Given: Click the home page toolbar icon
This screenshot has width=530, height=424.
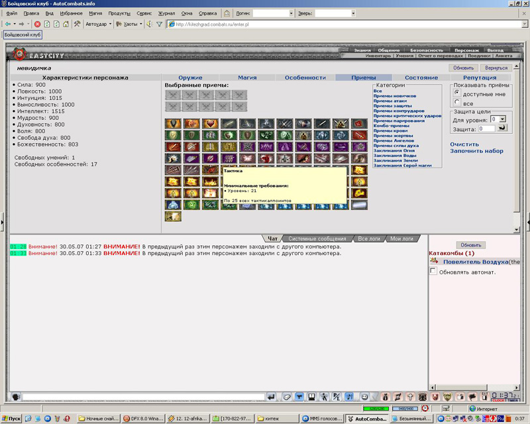Looking at the screenshot, I should coord(66,24).
